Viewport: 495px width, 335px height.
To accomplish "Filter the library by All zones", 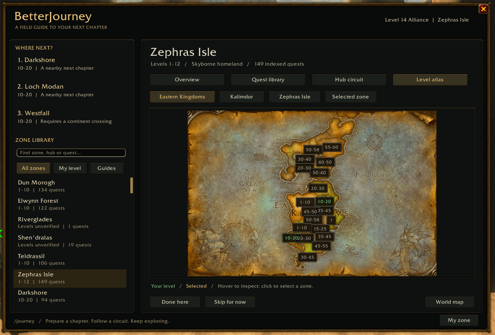I will [x=33, y=168].
